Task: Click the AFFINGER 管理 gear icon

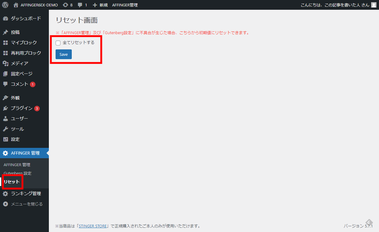Action: [x=5, y=153]
